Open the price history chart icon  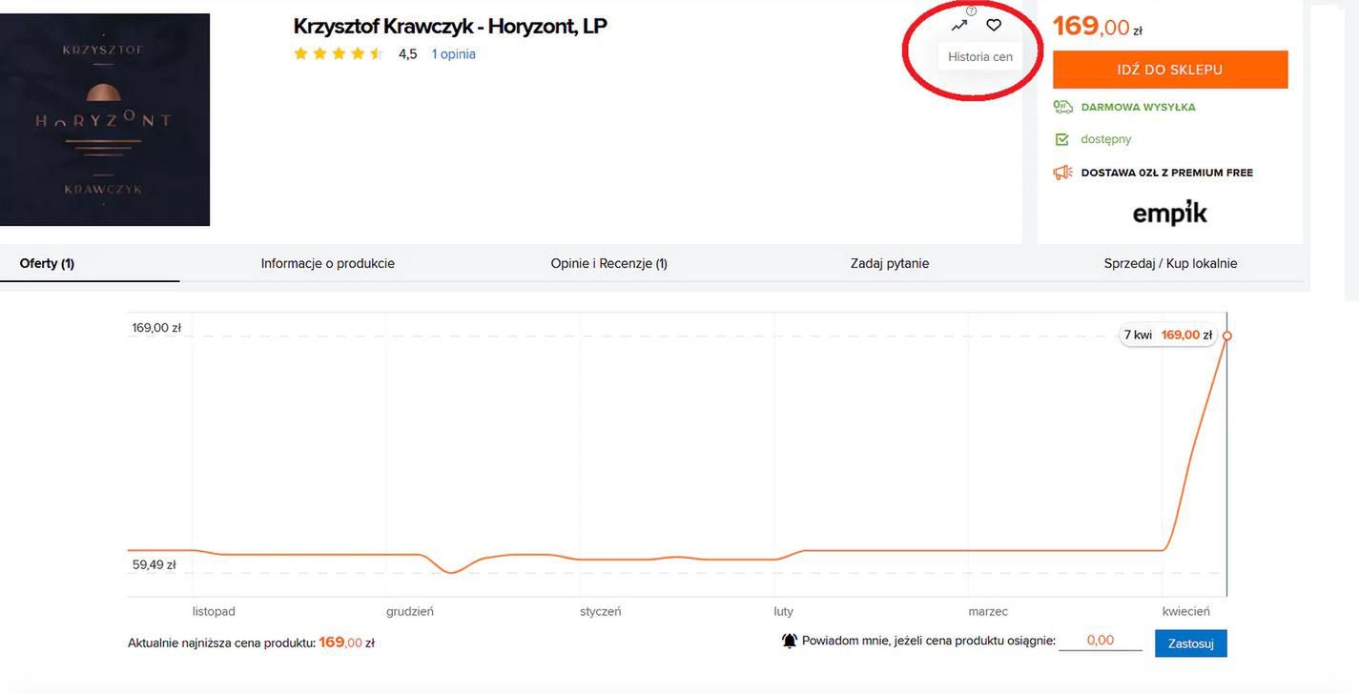(x=959, y=26)
